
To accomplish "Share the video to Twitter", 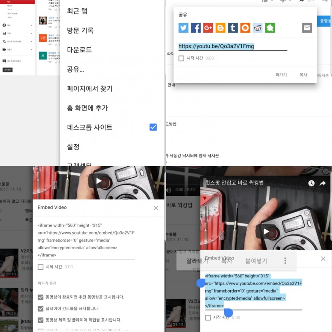I will click(x=183, y=28).
